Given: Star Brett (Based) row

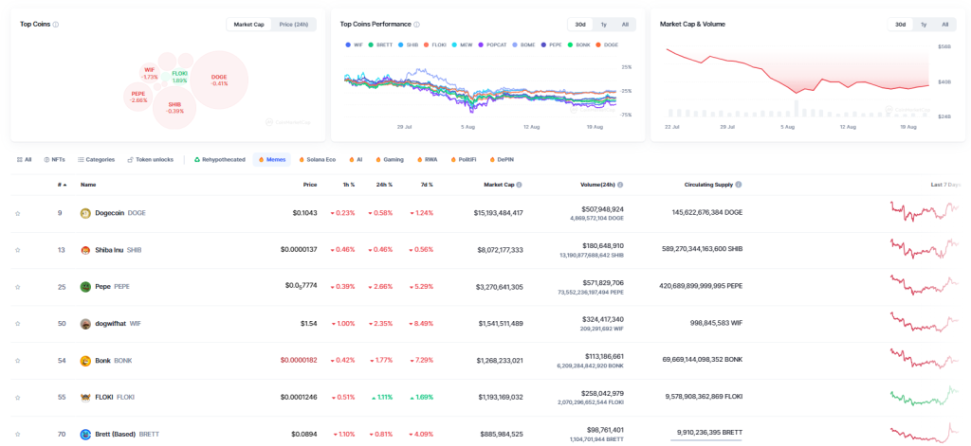Looking at the screenshot, I should pyautogui.click(x=17, y=435).
